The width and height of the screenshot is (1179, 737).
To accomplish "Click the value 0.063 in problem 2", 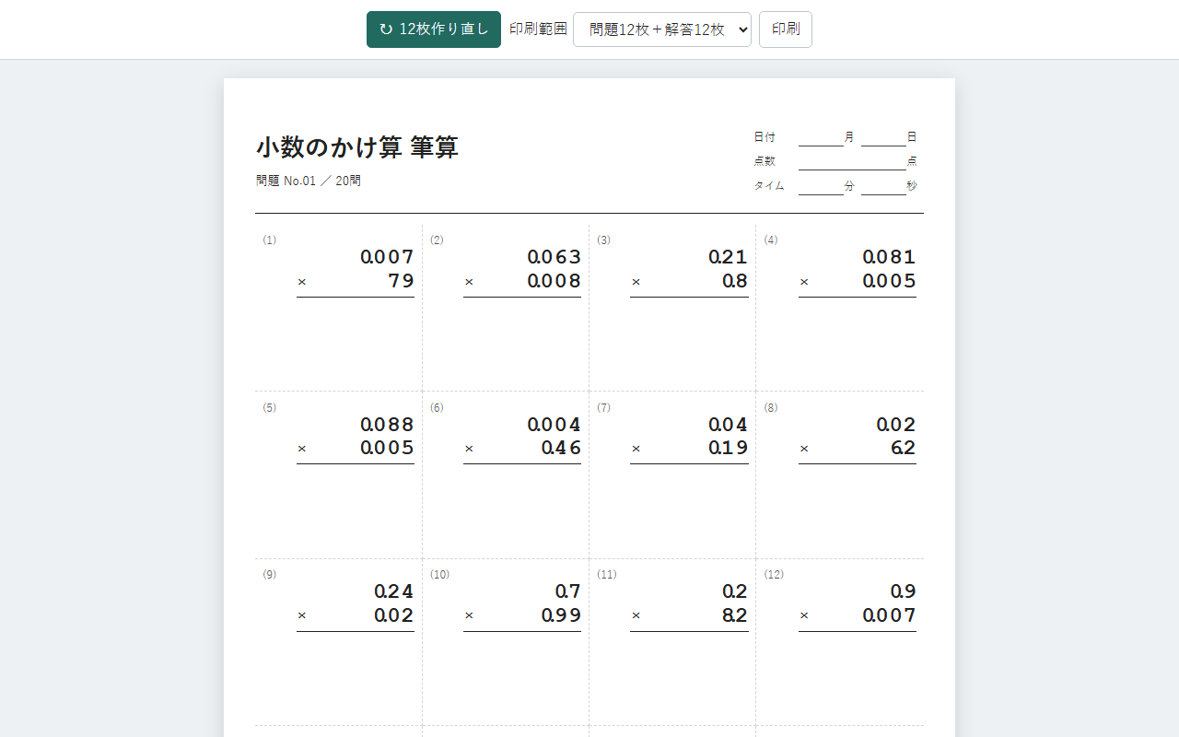I will [x=554, y=257].
